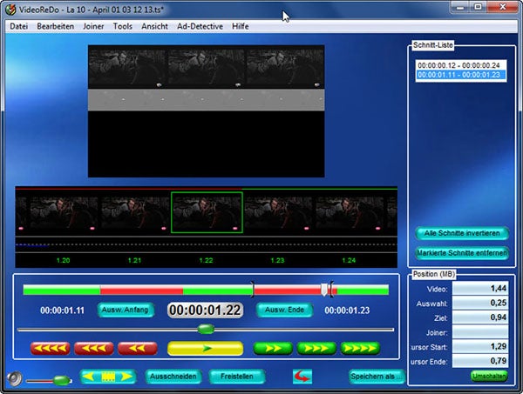The image size is (523, 394).
Task: Open the Ad-Detective menu
Action: tap(200, 26)
